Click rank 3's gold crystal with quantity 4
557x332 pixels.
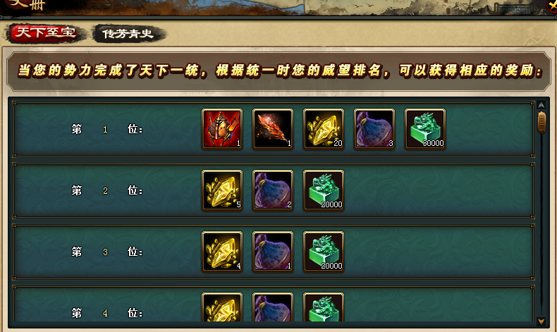[222, 252]
